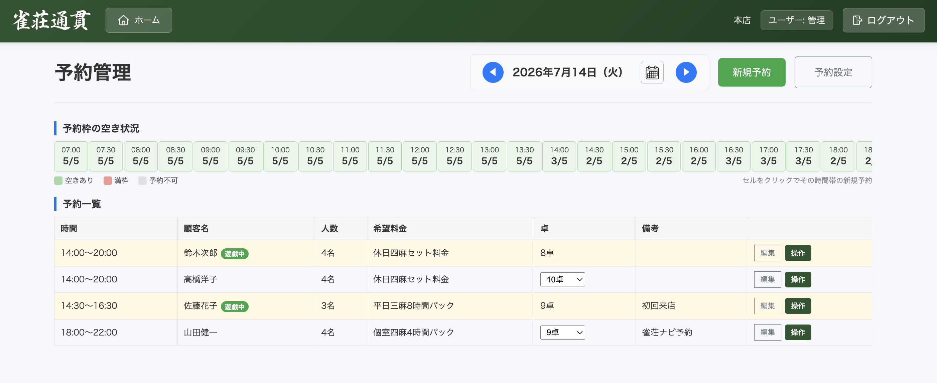This screenshot has width=937, height=383.
Task: Click the 遊戯中 badge beside 鈴木次郎
Action: click(235, 254)
